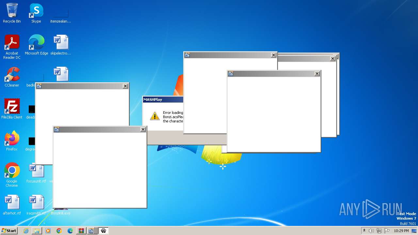Switch to Word taskbar button
The height and width of the screenshot is (235, 418).
[92, 231]
